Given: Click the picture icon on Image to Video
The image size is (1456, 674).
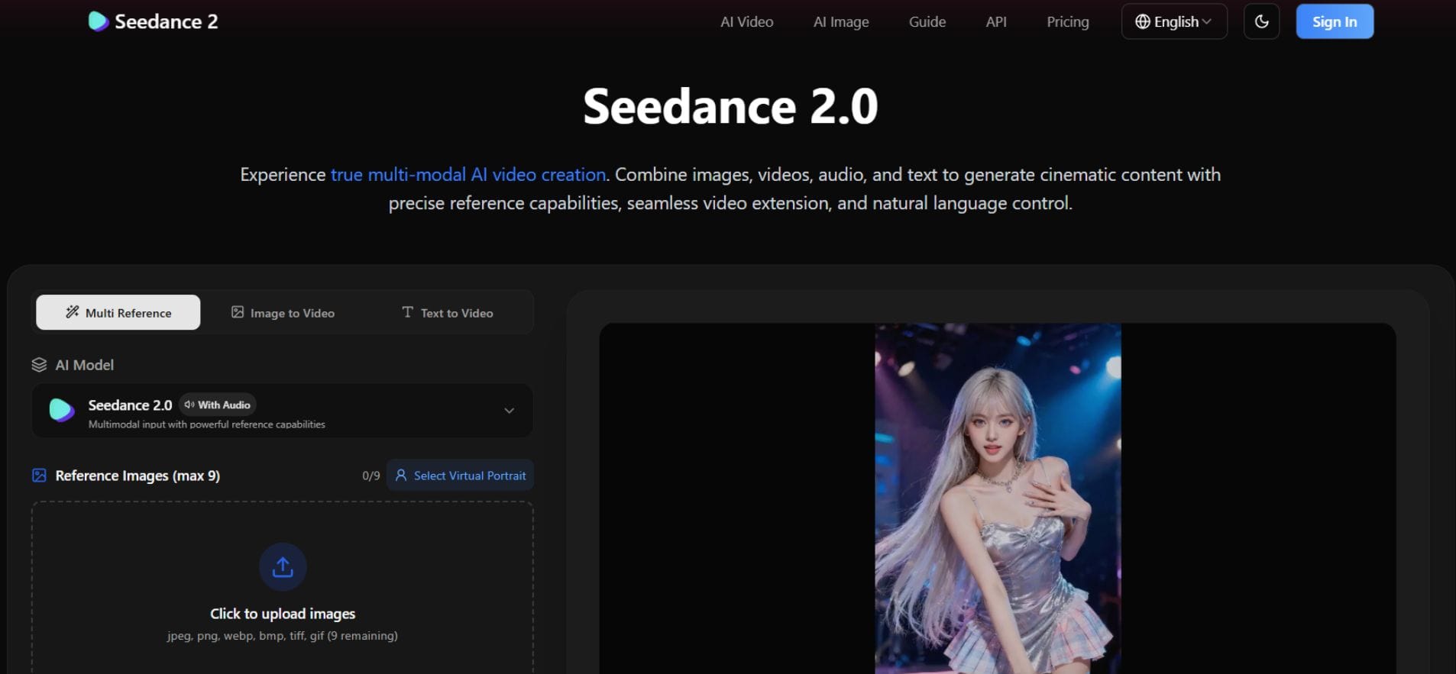Looking at the screenshot, I should [238, 312].
